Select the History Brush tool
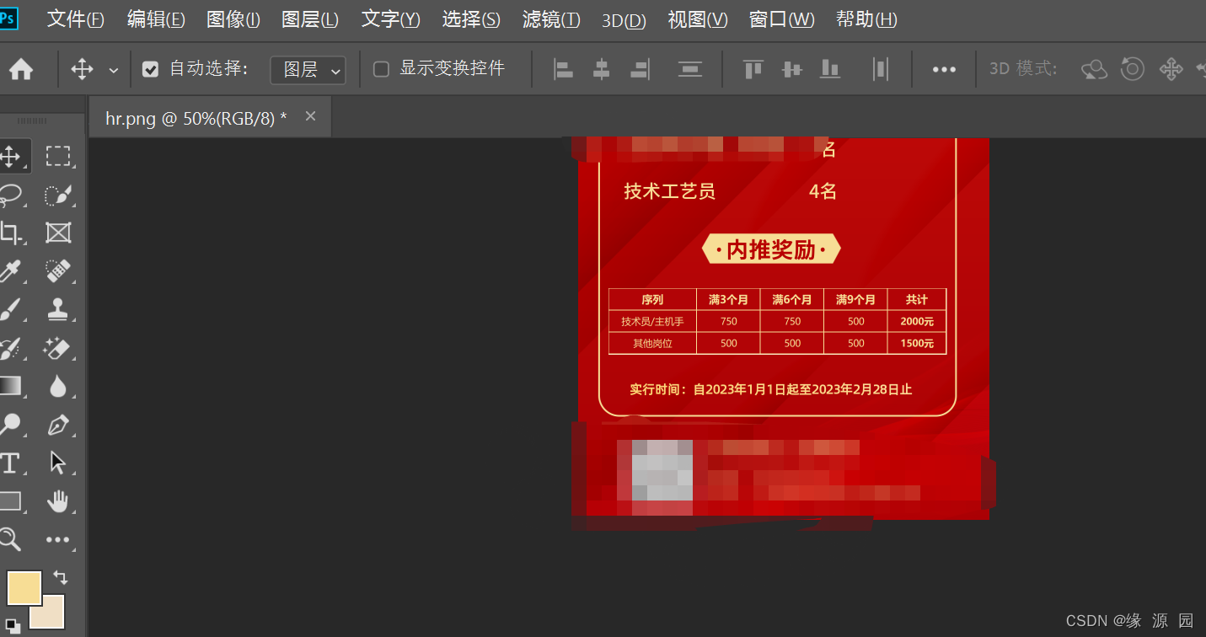This screenshot has height=637, width=1206. pyautogui.click(x=10, y=348)
